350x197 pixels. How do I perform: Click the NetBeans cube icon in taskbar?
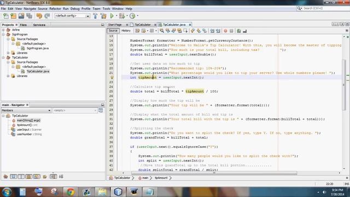pyautogui.click(x=118, y=192)
